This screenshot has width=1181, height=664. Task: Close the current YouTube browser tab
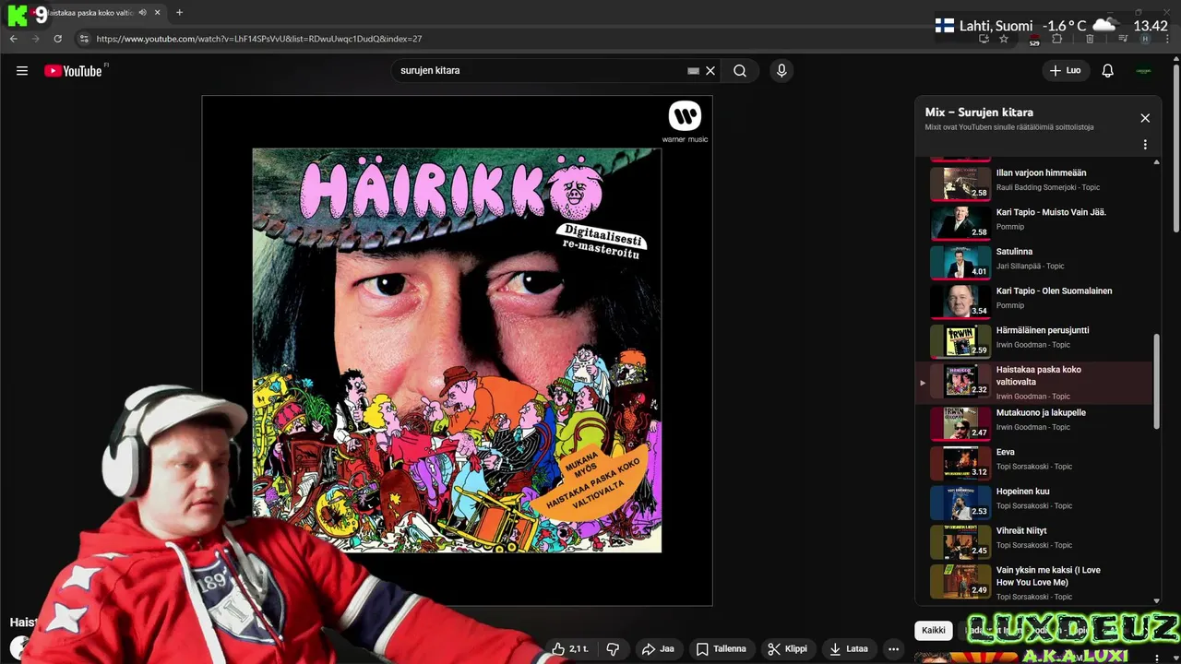pyautogui.click(x=158, y=13)
